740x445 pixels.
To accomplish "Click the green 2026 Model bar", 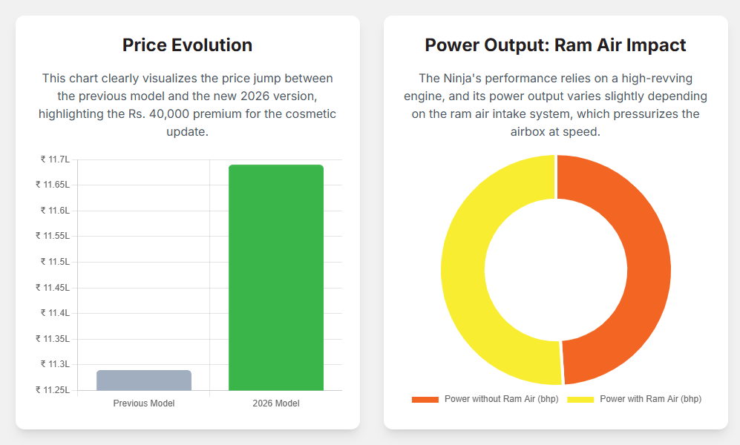I will pyautogui.click(x=275, y=277).
